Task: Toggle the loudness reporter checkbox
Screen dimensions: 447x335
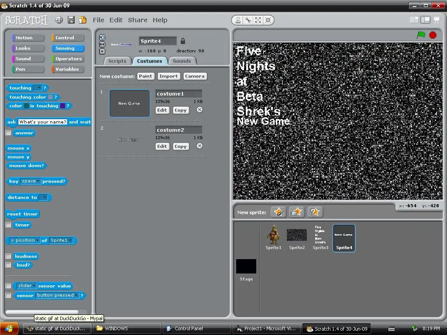Action: click(8, 256)
